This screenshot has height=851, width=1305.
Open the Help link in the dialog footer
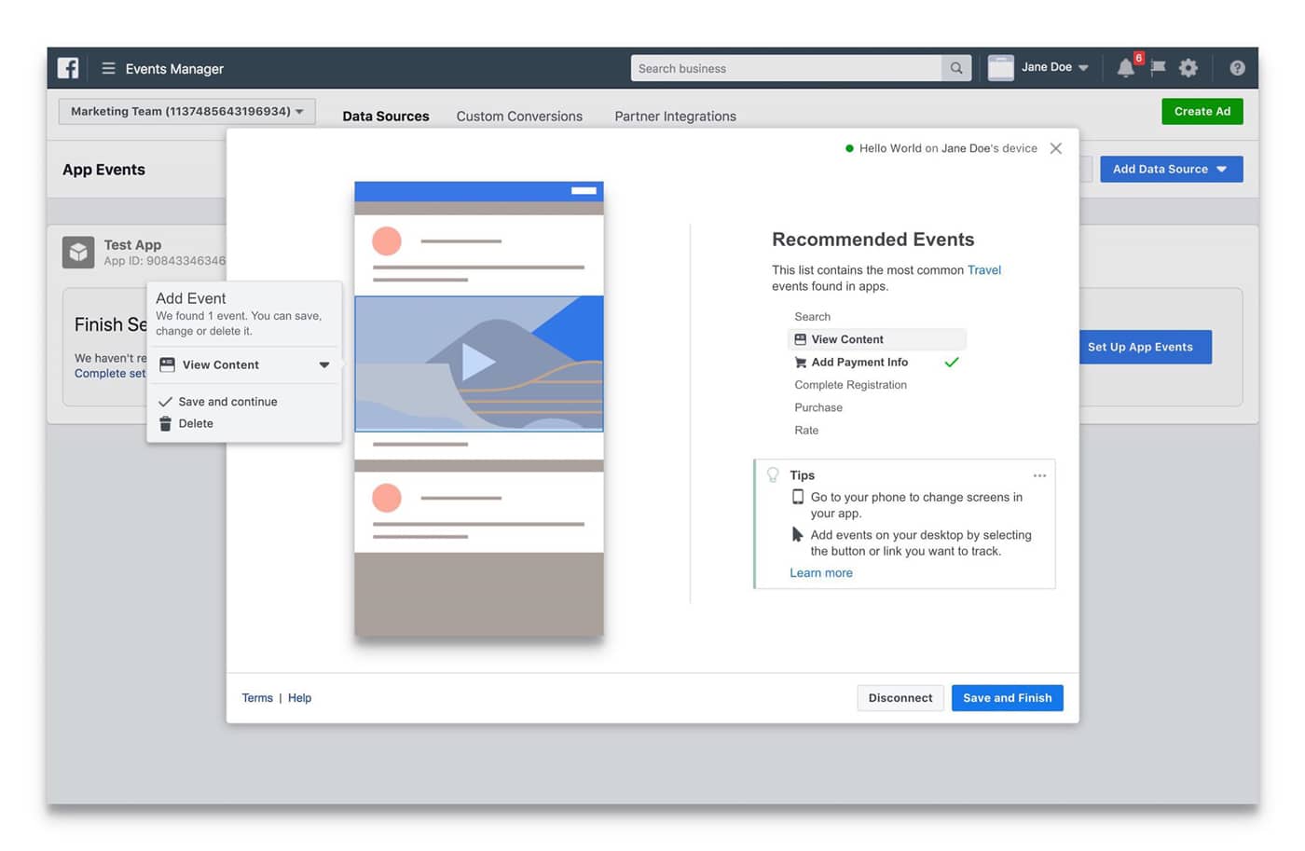pyautogui.click(x=299, y=698)
